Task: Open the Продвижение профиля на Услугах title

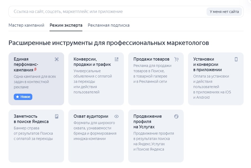Action: click(x=147, y=122)
